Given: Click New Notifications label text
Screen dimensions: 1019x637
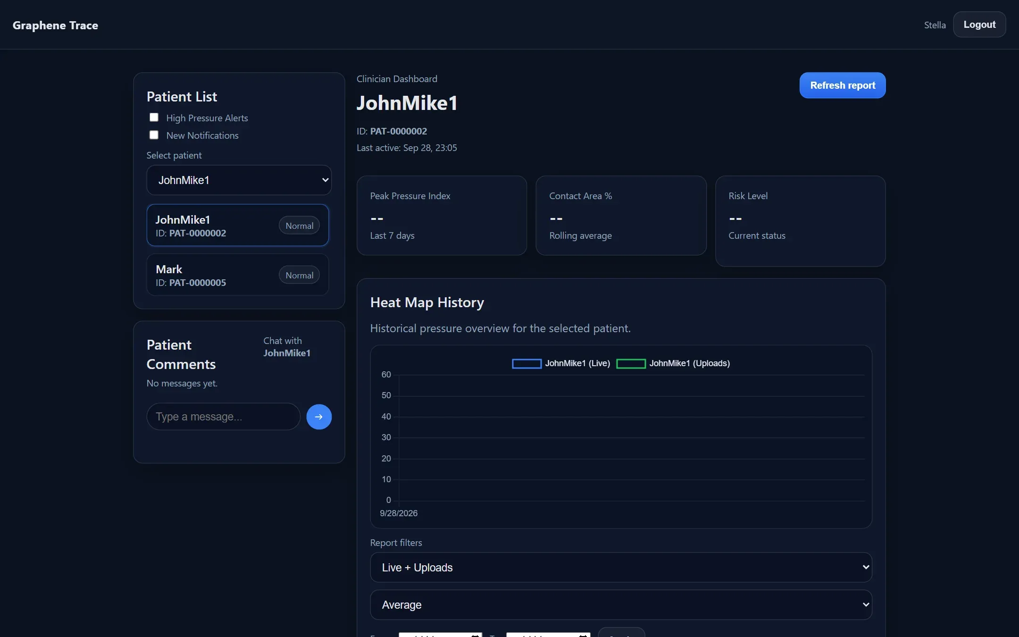Looking at the screenshot, I should click(202, 135).
